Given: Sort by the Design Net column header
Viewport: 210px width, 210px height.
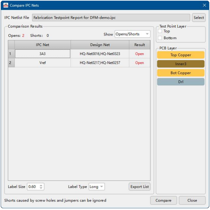Looking at the screenshot, I should click(x=100, y=45).
